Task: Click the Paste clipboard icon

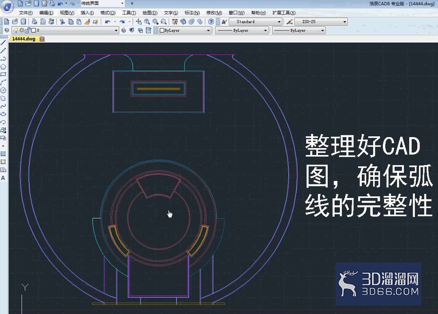Action: click(x=79, y=21)
